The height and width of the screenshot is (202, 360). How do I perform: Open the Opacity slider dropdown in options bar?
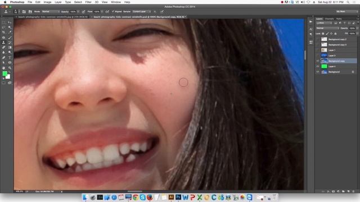78,11
